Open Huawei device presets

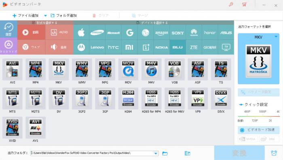coord(194,33)
